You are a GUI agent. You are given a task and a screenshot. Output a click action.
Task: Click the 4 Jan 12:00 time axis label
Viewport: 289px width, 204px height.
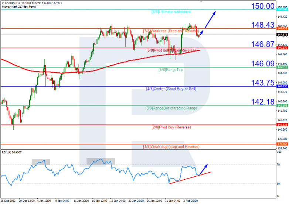coord(44,201)
